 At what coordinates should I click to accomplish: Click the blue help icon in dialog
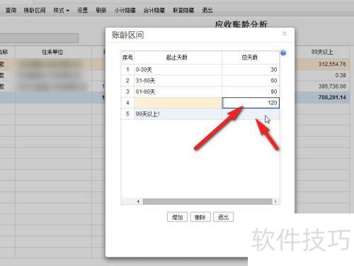point(283,53)
